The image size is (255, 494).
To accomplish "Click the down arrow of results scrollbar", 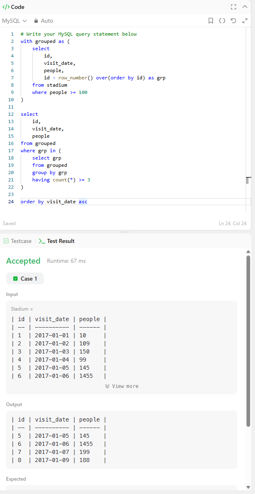I will [x=249, y=487].
